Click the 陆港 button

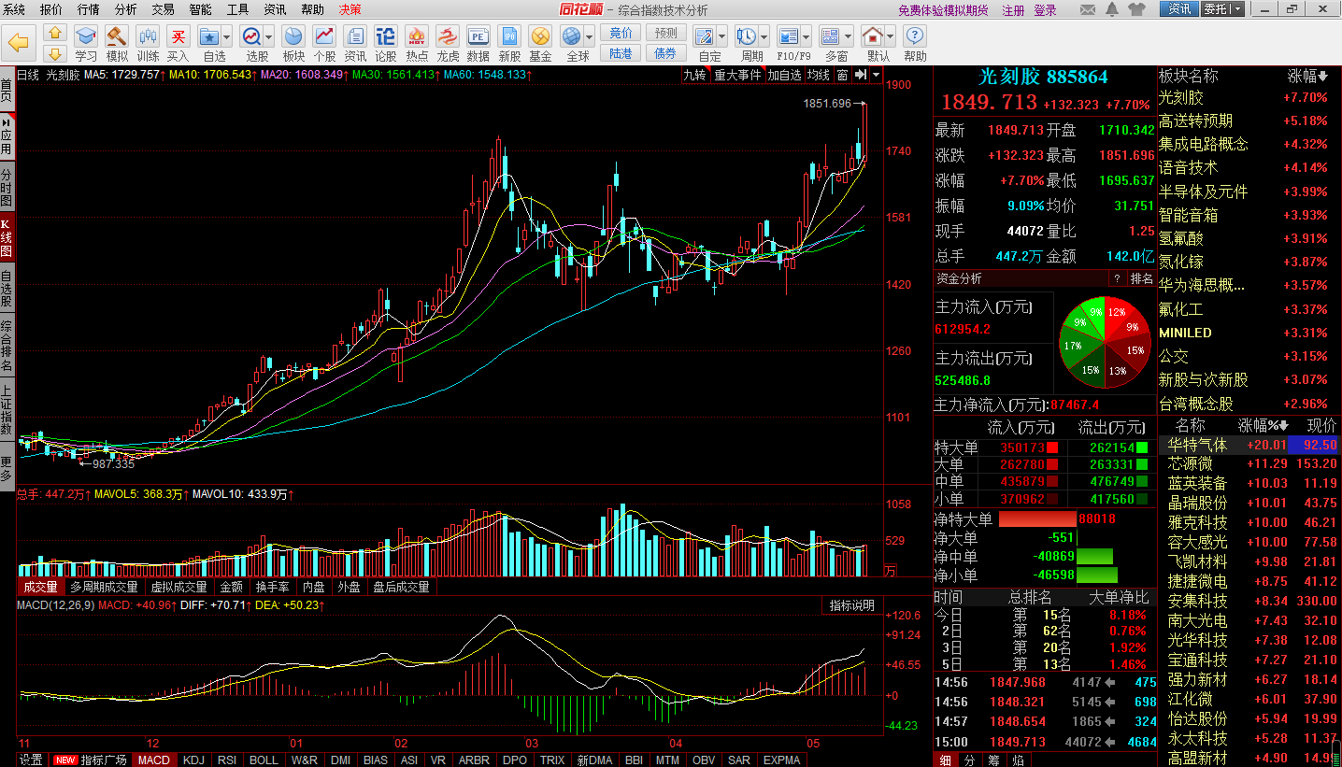[x=621, y=53]
